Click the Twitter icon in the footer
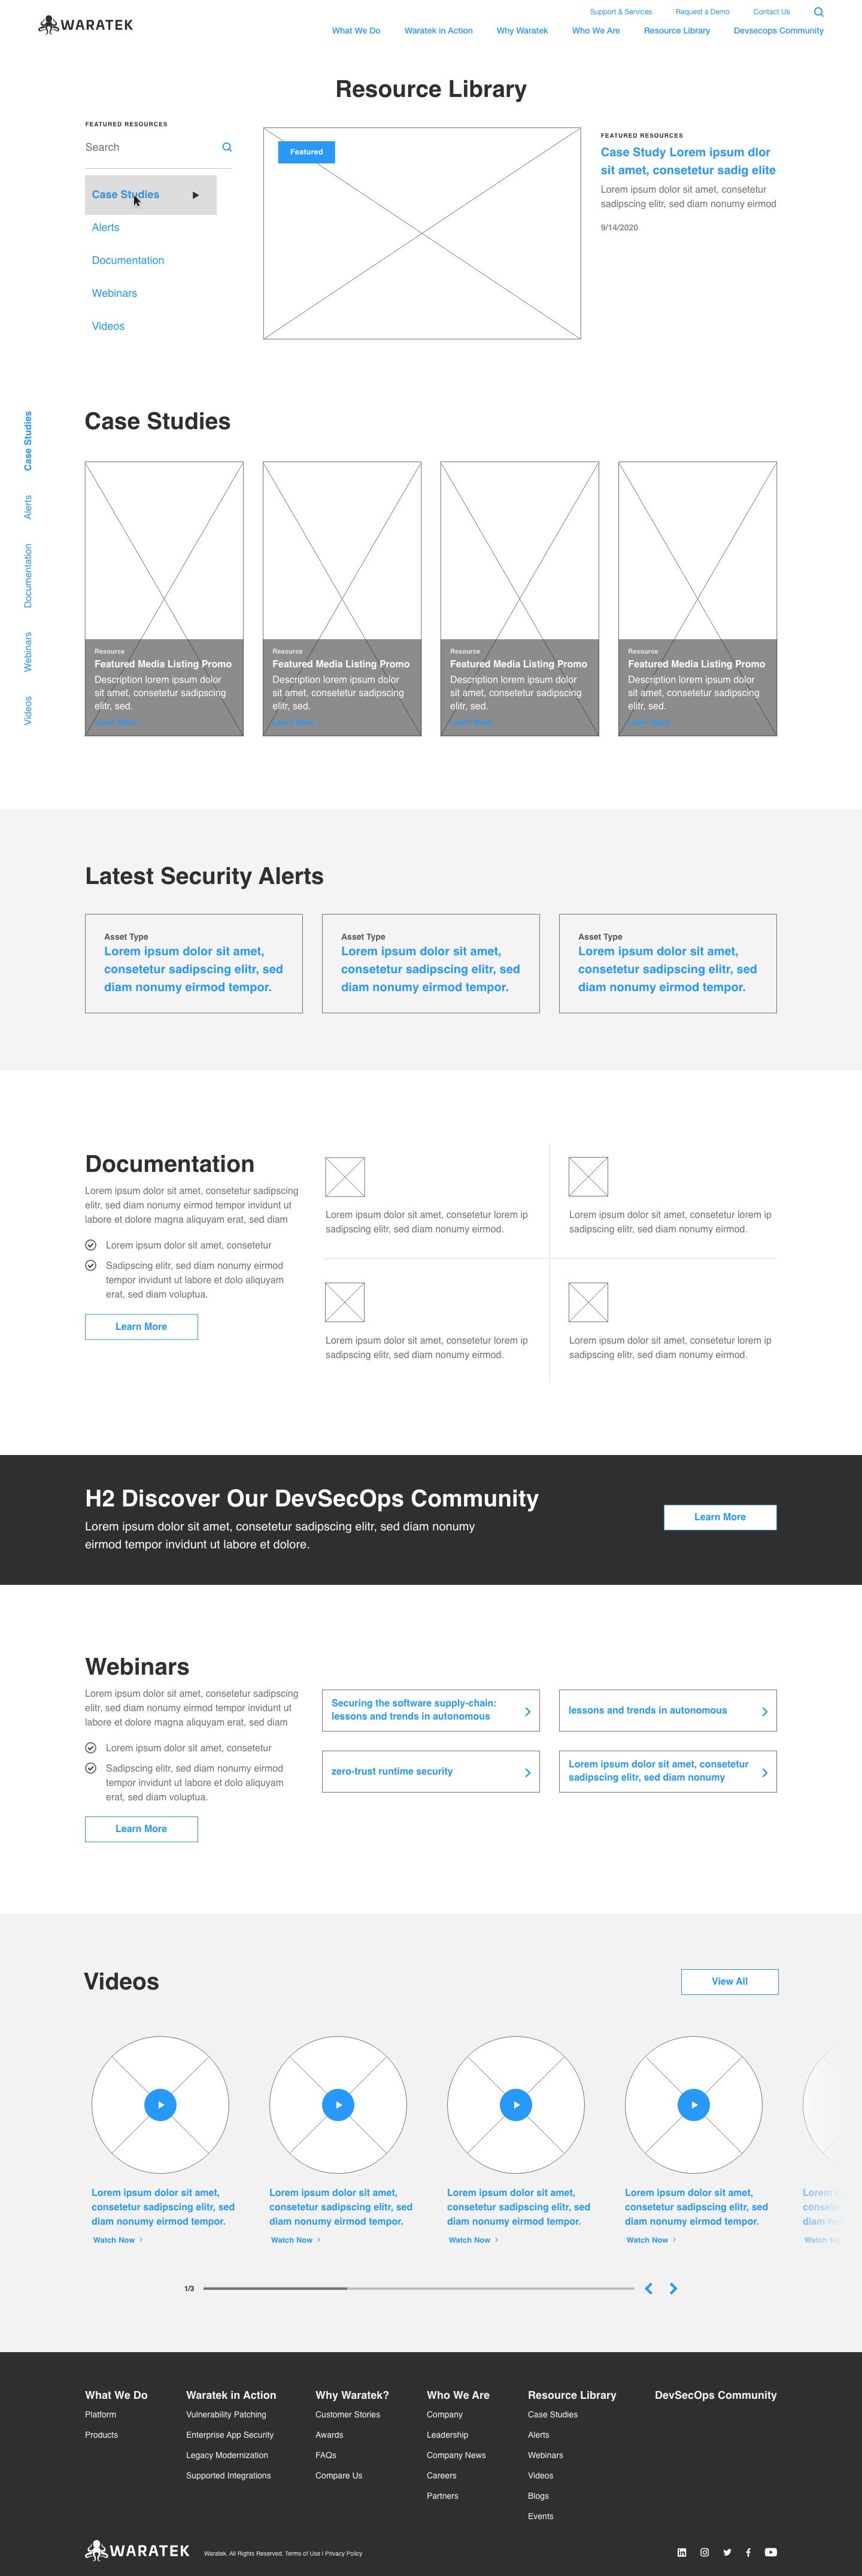Image resolution: width=862 pixels, height=2576 pixels. click(x=727, y=2552)
